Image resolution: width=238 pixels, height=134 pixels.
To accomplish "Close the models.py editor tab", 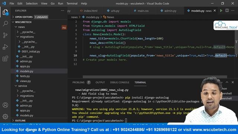I will pos(215,11).
